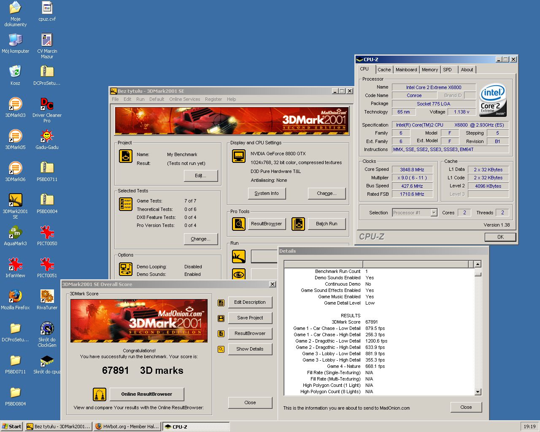540x432 pixels.
Task: Open the Start menu
Action: [x=12, y=427]
